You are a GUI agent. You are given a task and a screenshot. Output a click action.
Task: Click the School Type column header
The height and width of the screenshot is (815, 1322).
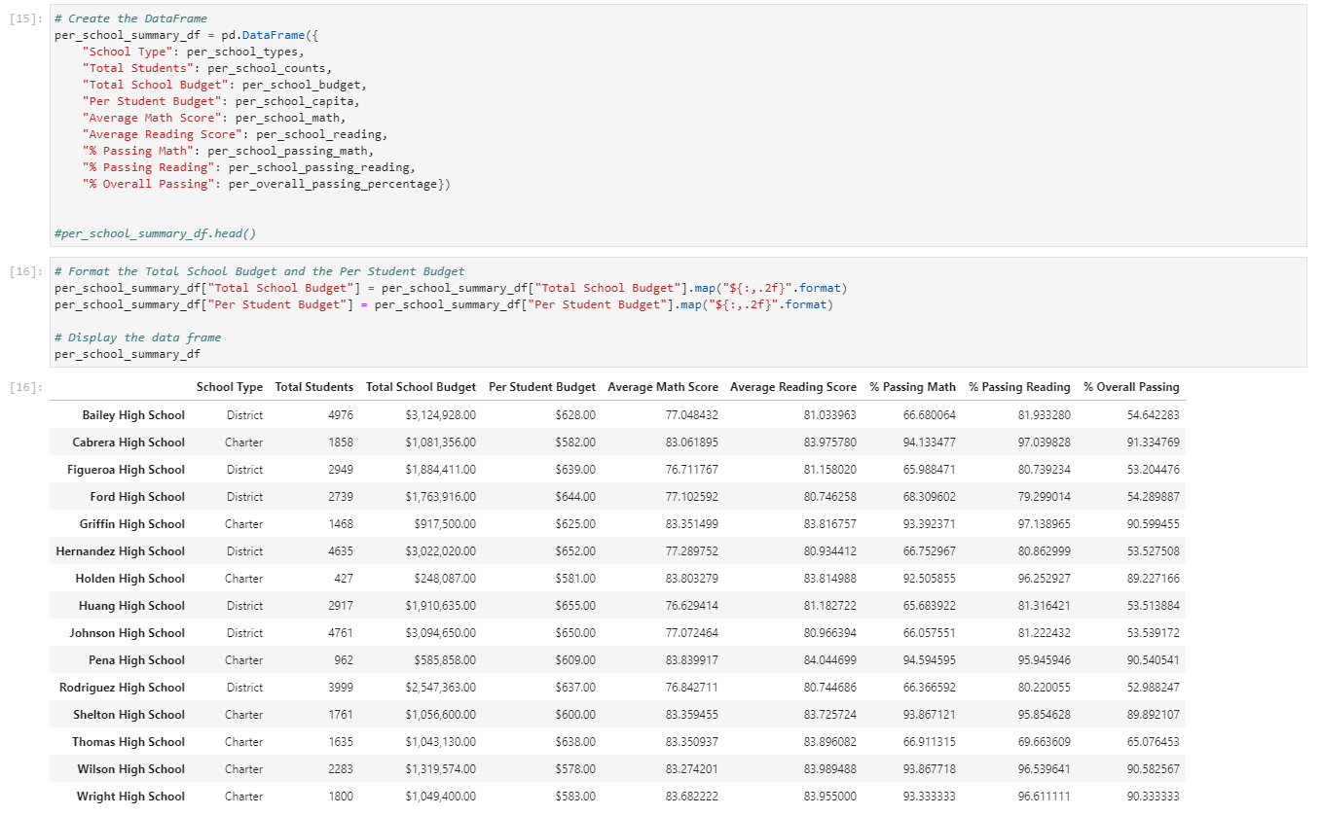point(232,386)
